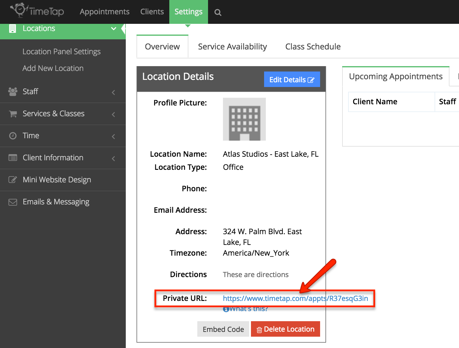The width and height of the screenshot is (459, 348).
Task: Open the Appointments menu
Action: point(105,12)
